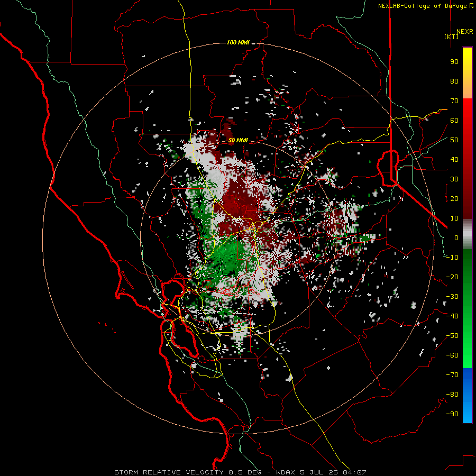Viewport: 476px width, 476px height.
Task: Click the 30 value on the velocity scale
Action: pos(454,179)
